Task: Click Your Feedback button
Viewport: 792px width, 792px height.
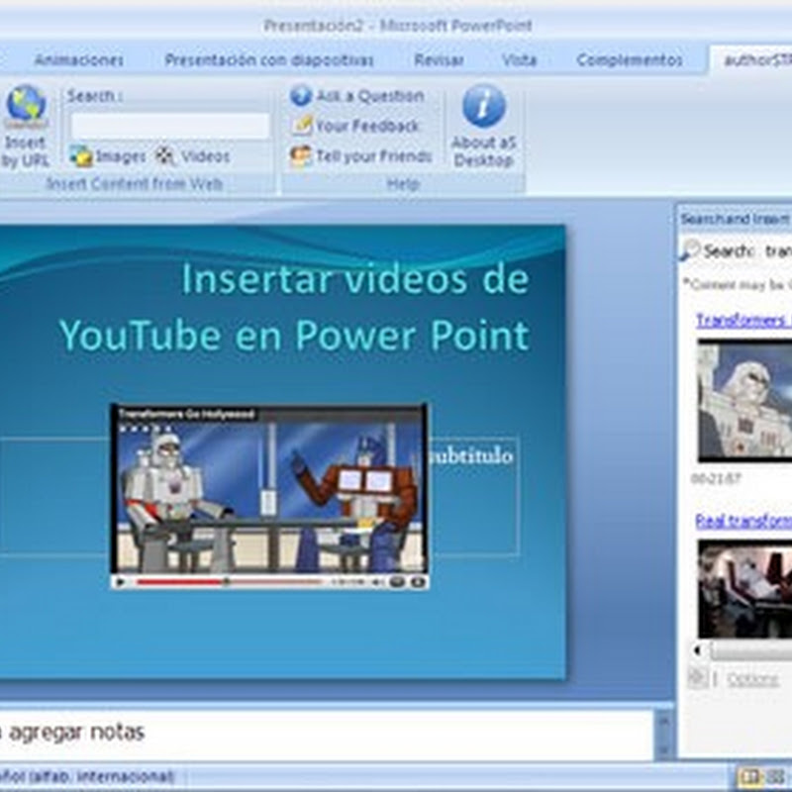Action: point(355,126)
